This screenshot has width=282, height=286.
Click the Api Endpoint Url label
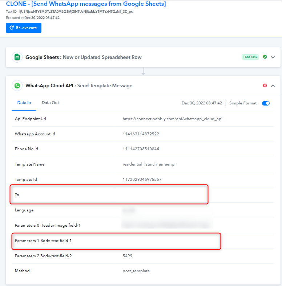click(x=31, y=119)
